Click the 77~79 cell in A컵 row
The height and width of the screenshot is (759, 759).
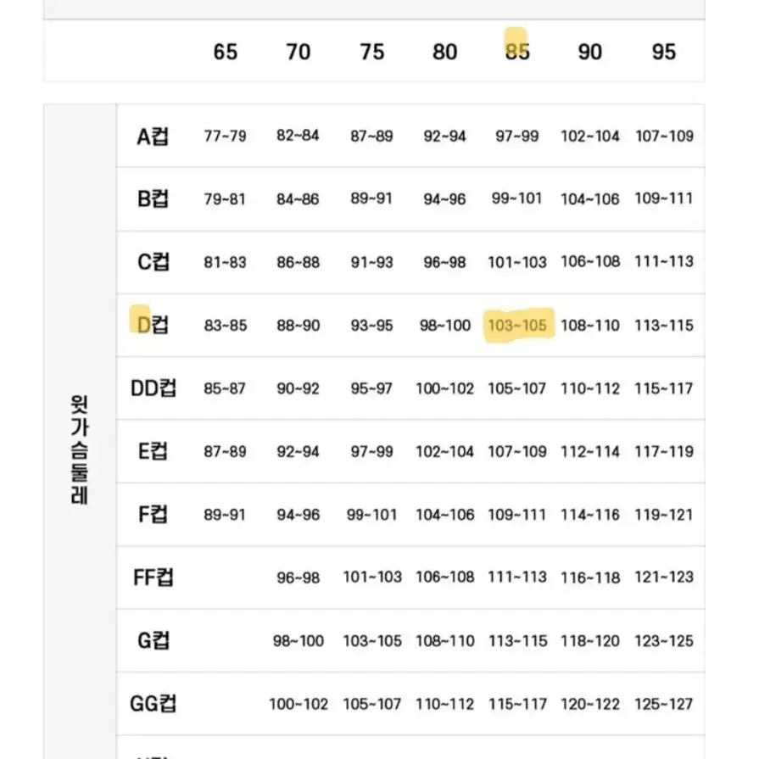click(x=225, y=136)
